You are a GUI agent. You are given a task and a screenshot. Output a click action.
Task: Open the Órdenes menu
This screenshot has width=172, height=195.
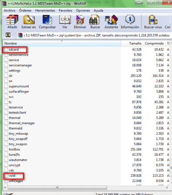(25, 10)
